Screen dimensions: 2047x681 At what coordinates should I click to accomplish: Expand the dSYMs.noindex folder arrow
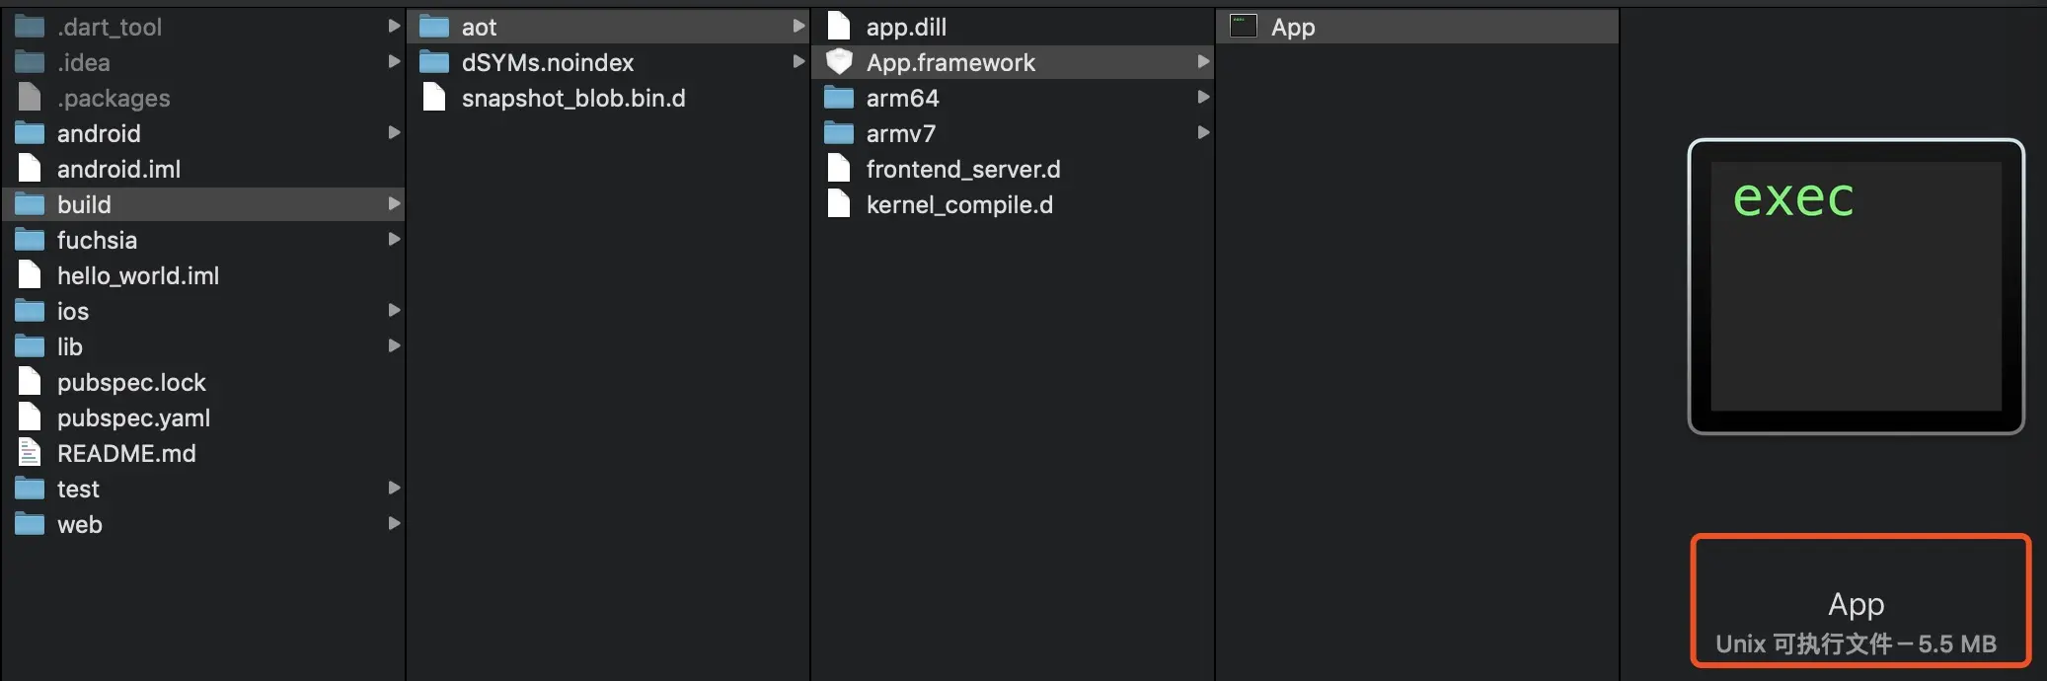coord(798,61)
